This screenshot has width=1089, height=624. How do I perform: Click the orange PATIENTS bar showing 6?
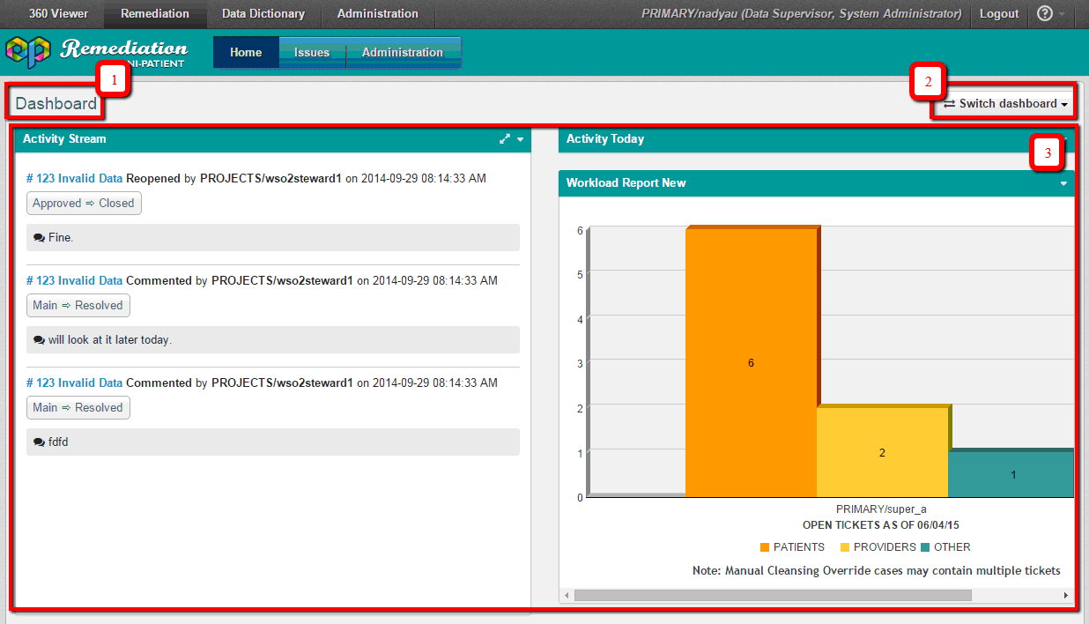(x=751, y=363)
